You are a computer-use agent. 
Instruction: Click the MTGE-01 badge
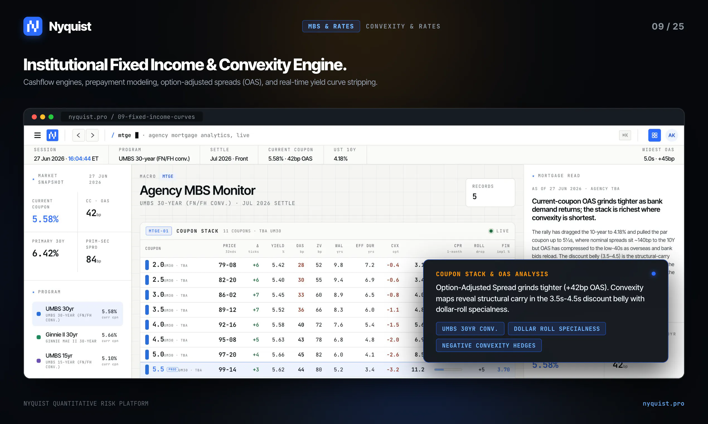159,231
